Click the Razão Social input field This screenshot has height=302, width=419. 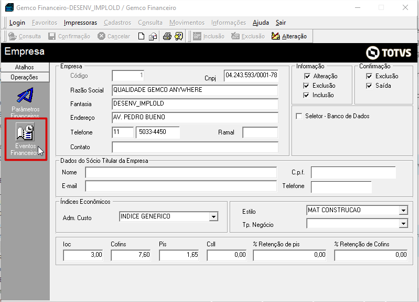(x=195, y=90)
